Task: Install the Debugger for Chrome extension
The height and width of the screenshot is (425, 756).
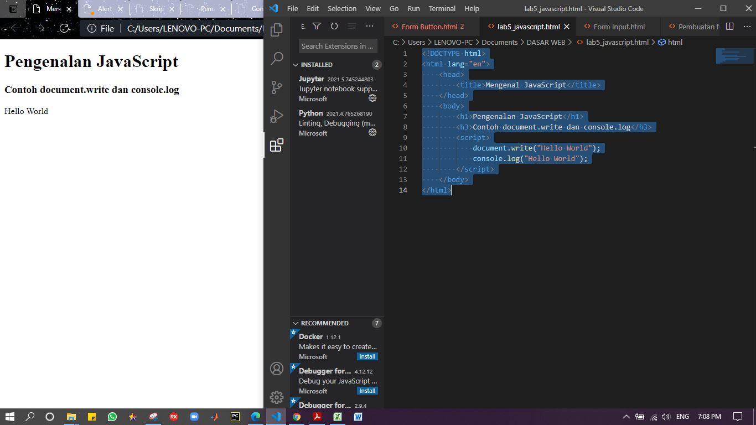Action: tap(367, 391)
